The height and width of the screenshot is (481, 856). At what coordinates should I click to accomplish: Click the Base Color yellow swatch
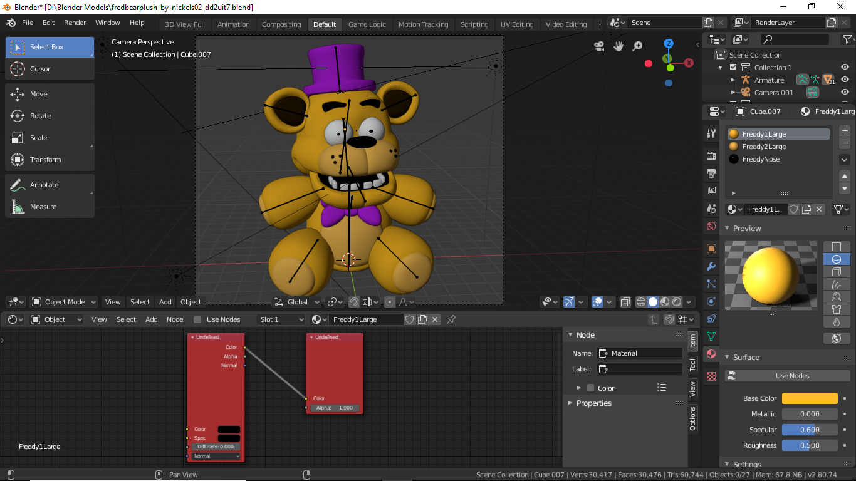810,398
